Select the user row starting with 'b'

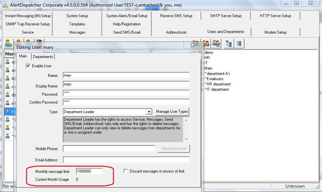click(x=9, y=79)
